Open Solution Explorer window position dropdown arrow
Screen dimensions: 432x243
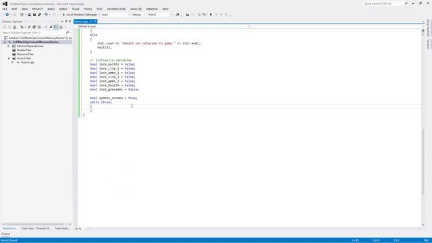(62, 21)
